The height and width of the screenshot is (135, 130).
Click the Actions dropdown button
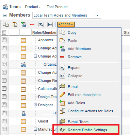point(66,24)
